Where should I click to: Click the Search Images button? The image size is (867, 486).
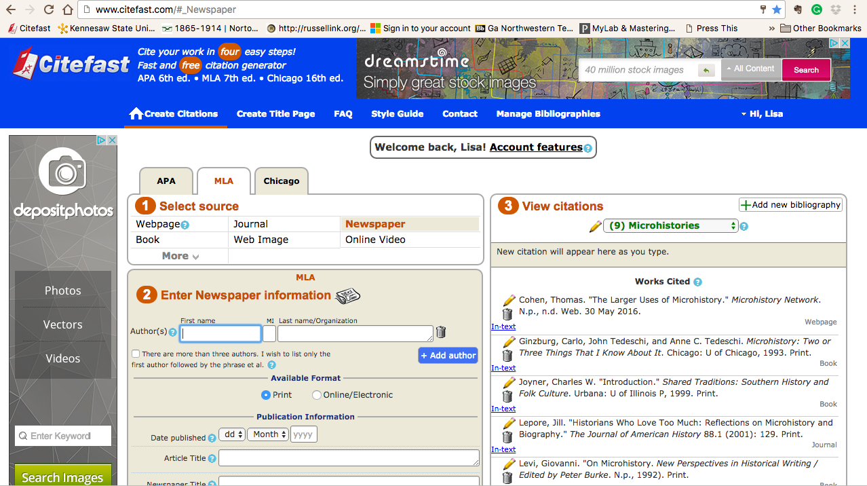point(62,477)
